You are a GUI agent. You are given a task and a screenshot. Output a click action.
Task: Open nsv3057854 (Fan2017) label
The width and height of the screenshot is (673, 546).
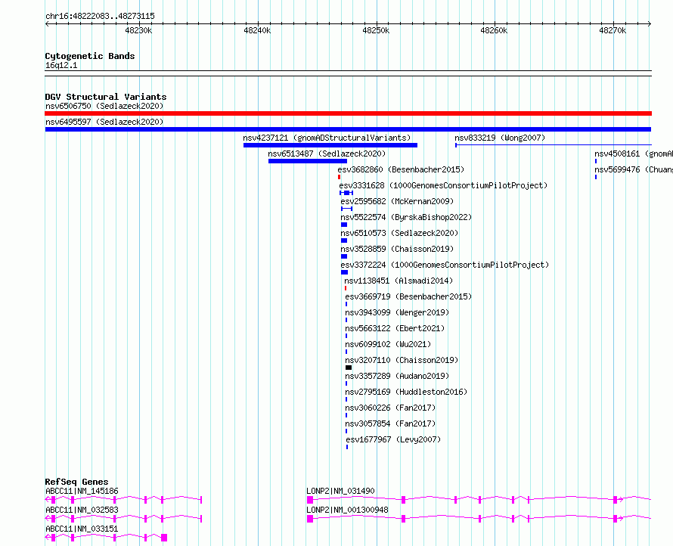click(390, 423)
